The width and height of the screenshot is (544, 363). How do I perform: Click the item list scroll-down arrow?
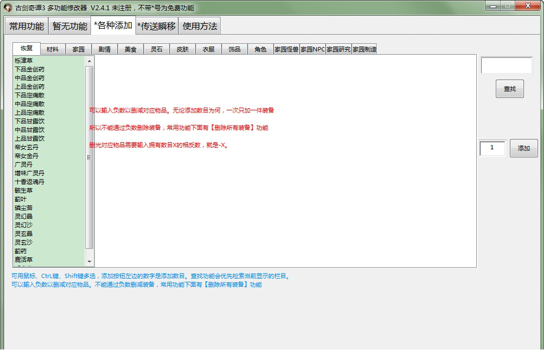click(89, 261)
